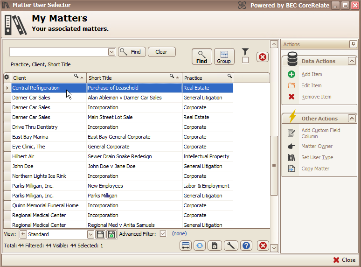Image resolution: width=361 pixels, height=267 pixels.
Task: Click the Set User Type books icon
Action: tap(292, 158)
